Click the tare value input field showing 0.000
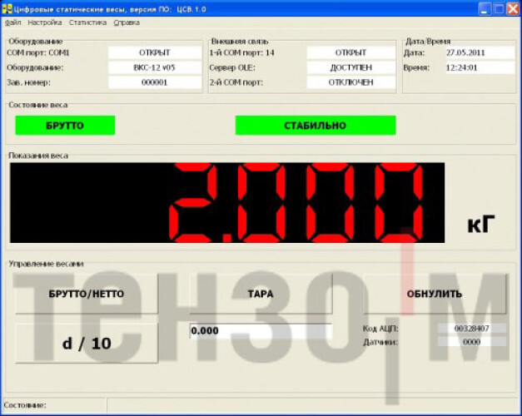 (x=260, y=331)
